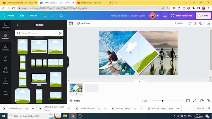The image size is (212, 119).
Task: Toggle the lock icon in the toolbar
Action: click(x=208, y=23)
